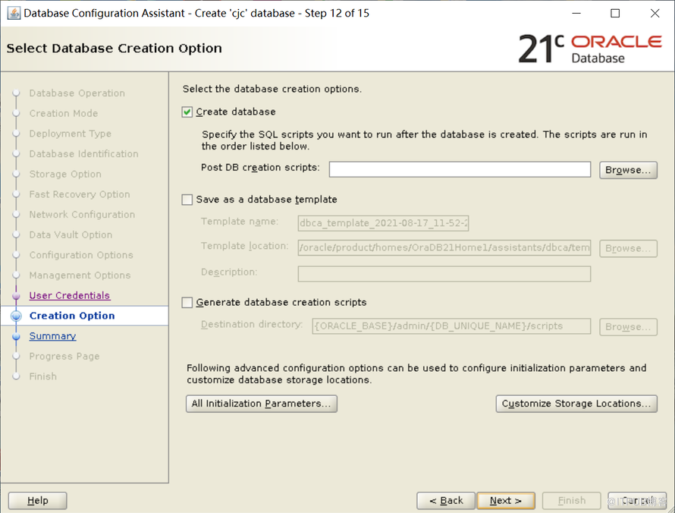Viewport: 675px width, 513px height.
Task: Click the Creation Option step bullet icon
Action: click(16, 316)
